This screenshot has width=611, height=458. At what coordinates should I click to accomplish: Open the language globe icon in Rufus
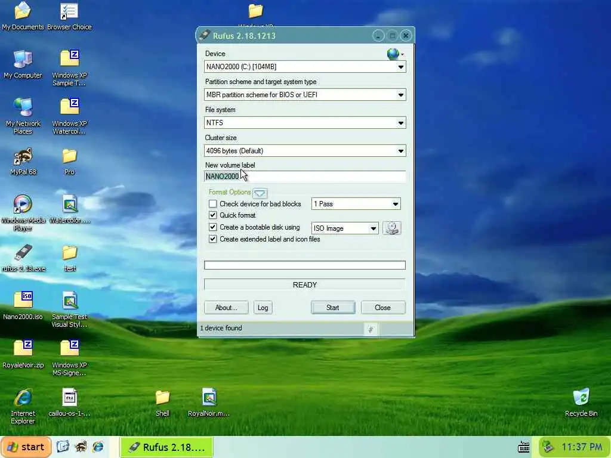(x=393, y=54)
